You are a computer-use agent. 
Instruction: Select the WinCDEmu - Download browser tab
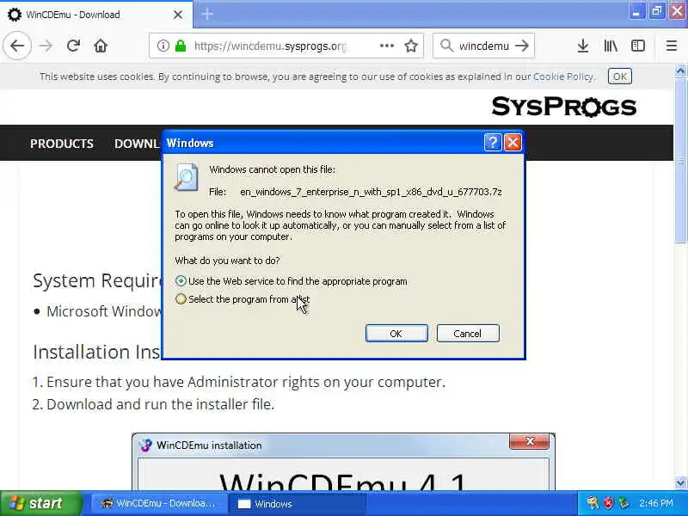[95, 15]
